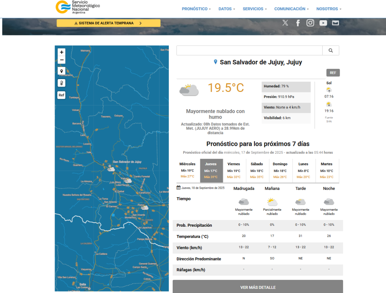Zoom out on the map

(62, 60)
